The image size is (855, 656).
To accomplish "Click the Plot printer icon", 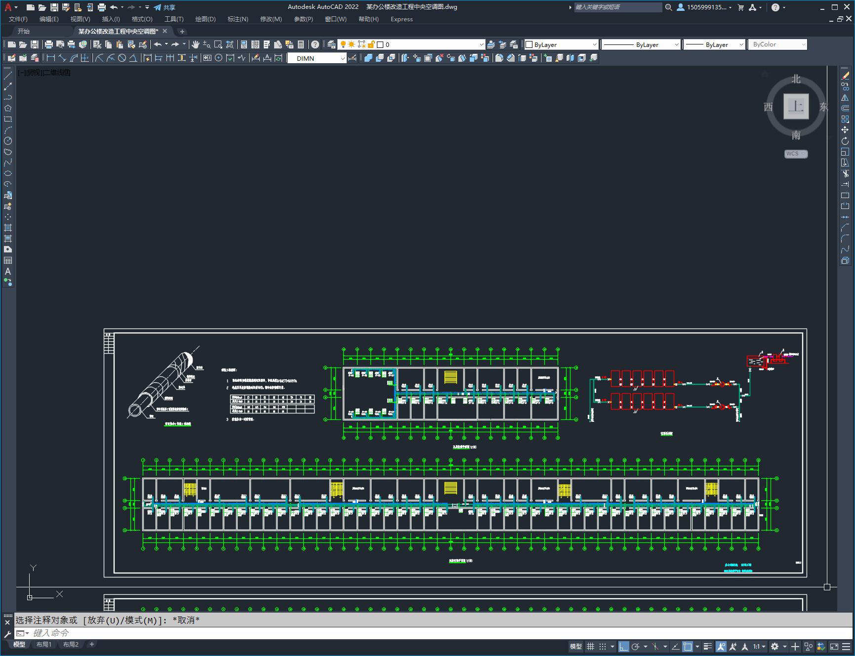I will pos(49,44).
